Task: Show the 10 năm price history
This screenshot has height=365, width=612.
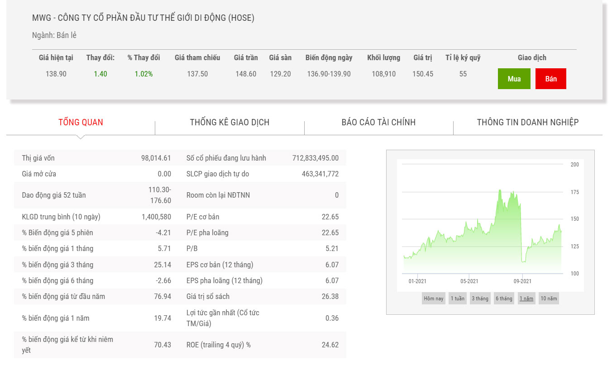Action: [549, 299]
